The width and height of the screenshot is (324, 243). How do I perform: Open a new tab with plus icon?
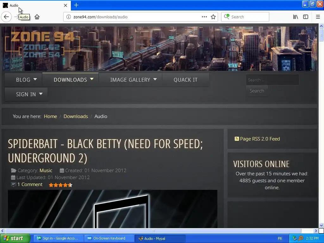tap(76, 5)
